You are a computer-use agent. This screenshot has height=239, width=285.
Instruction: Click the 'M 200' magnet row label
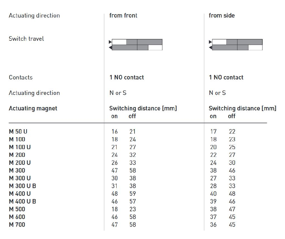click(17, 155)
